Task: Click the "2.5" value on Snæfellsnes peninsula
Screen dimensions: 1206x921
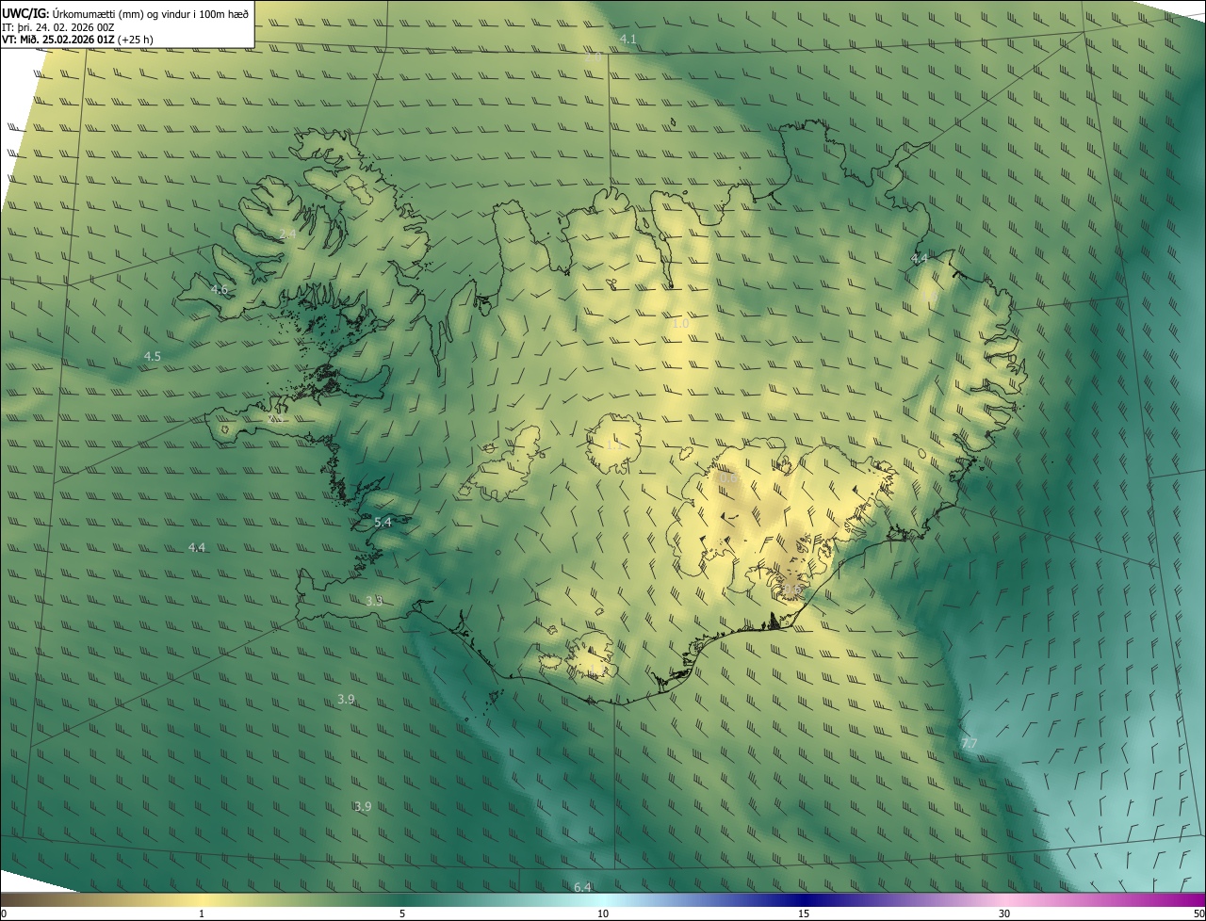Action: pos(276,418)
